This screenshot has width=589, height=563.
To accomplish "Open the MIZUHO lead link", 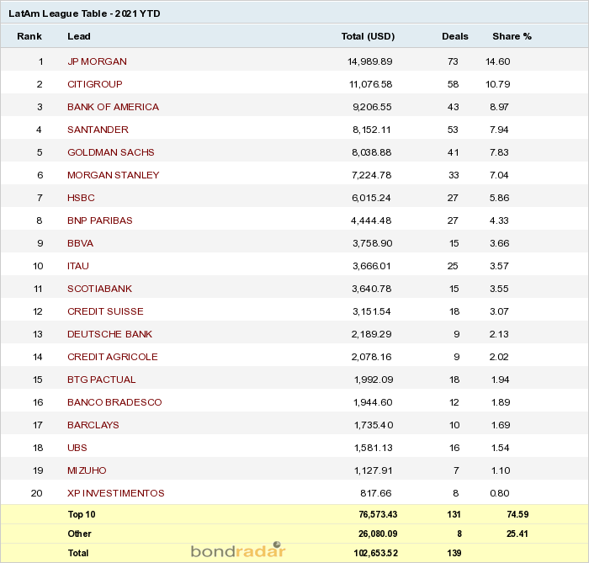I will [x=87, y=470].
